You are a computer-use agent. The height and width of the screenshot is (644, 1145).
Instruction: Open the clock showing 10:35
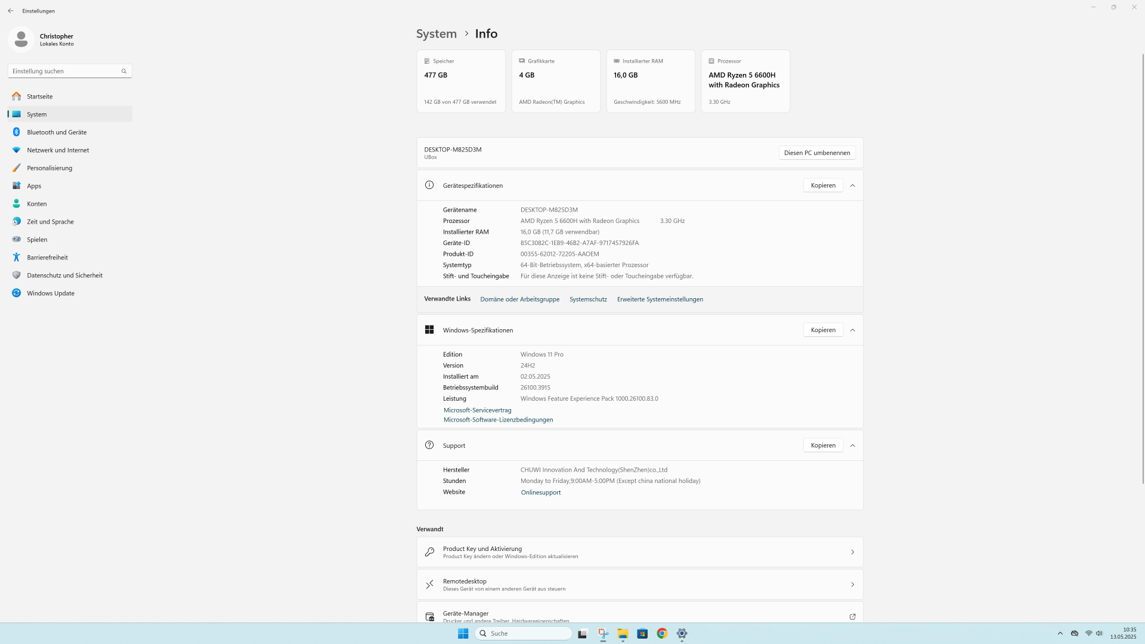[1124, 633]
